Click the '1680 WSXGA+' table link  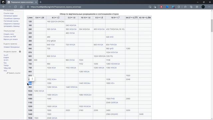85,95
